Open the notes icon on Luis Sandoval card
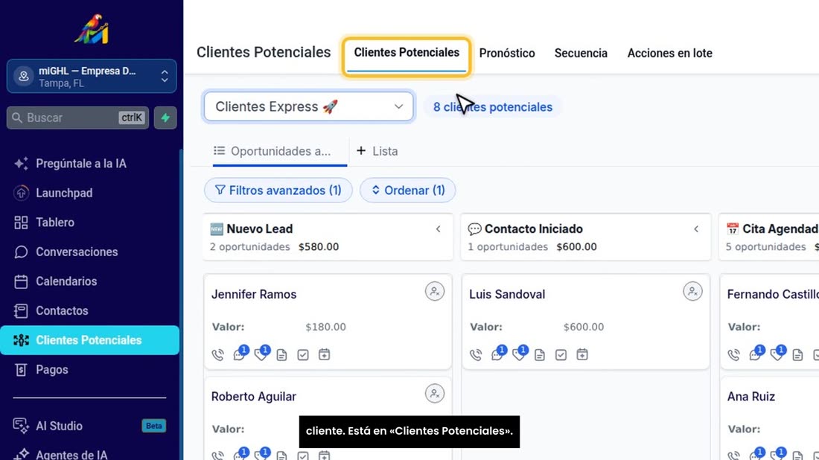The width and height of the screenshot is (819, 460). pyautogui.click(x=540, y=355)
